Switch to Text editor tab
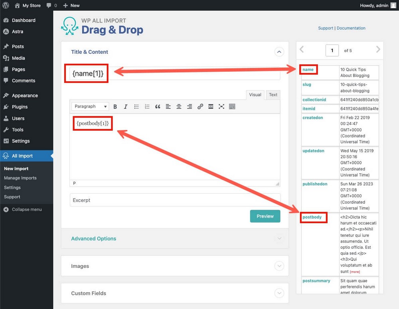 273,94
